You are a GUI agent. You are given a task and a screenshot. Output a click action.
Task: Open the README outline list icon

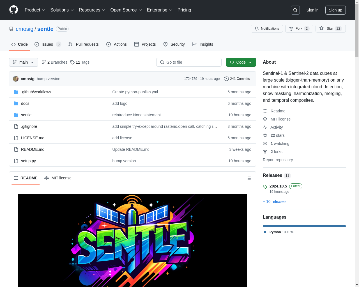tap(248, 178)
